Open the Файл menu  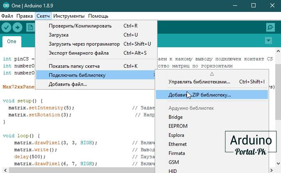pyautogui.click(x=7, y=16)
